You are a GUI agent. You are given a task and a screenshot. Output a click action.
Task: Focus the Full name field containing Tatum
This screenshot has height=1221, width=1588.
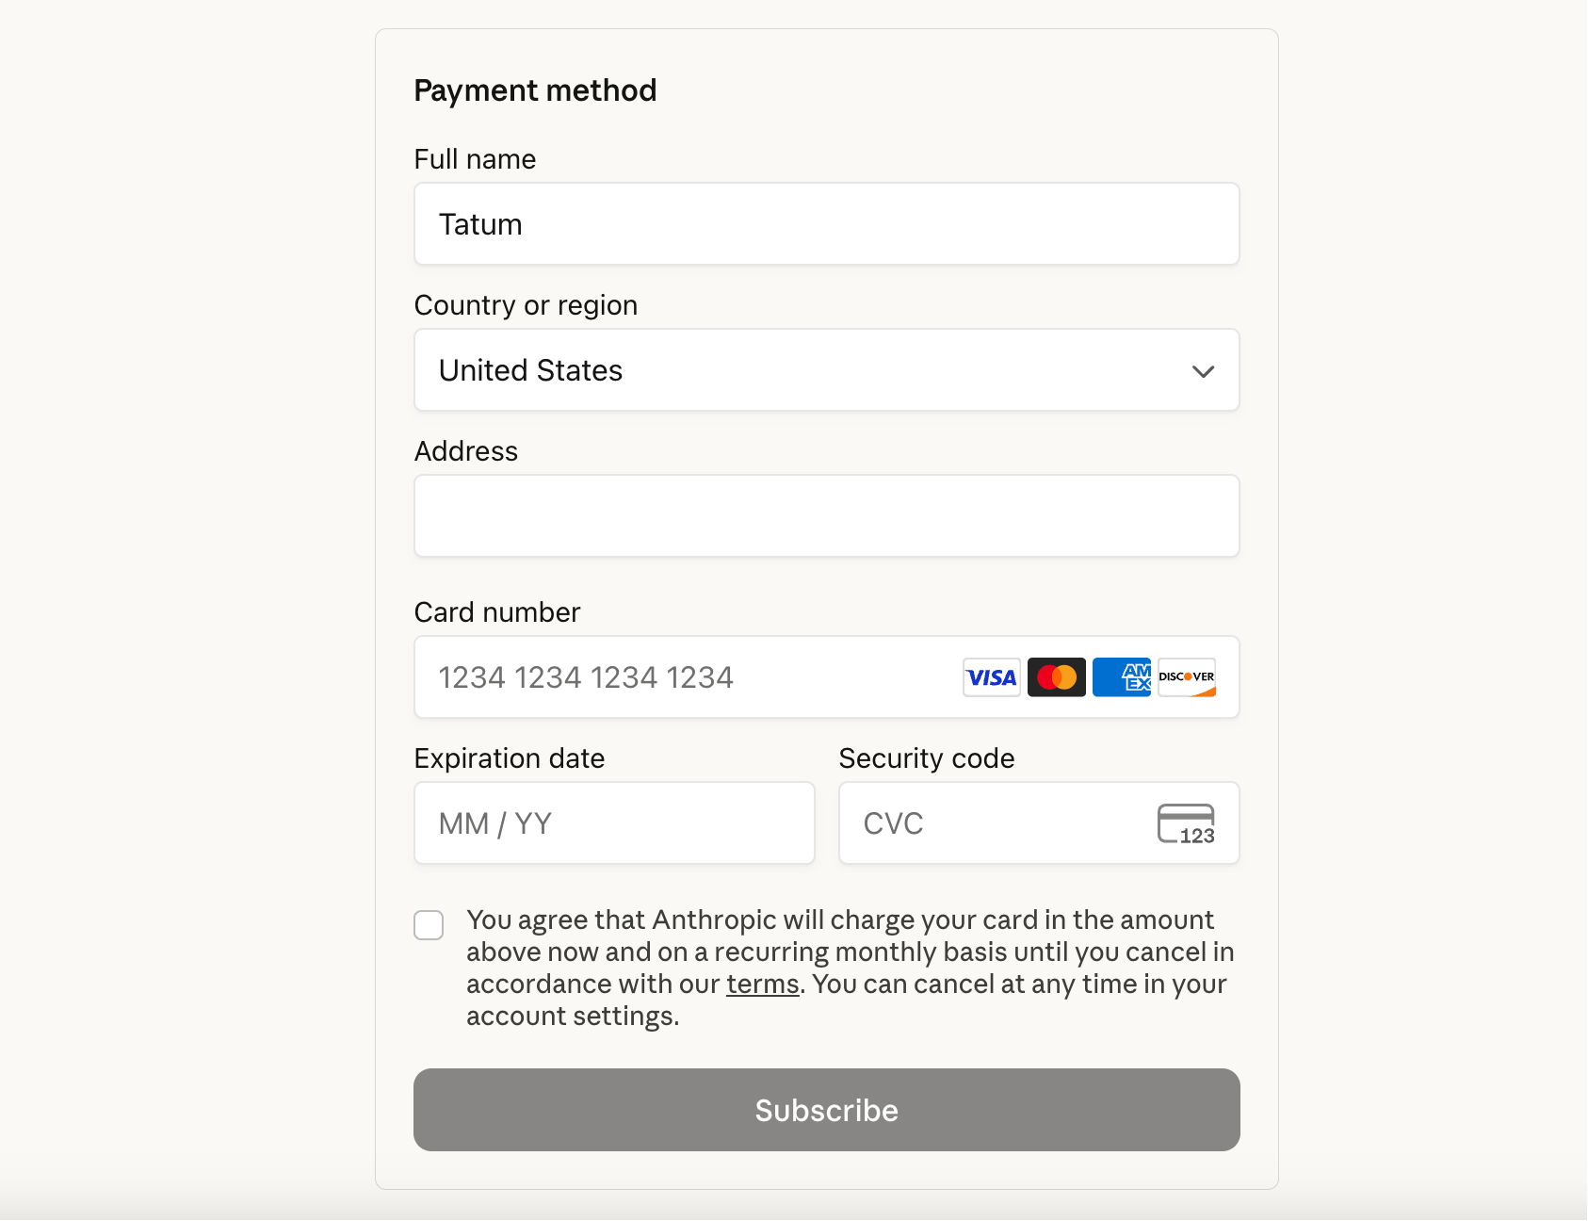(826, 224)
